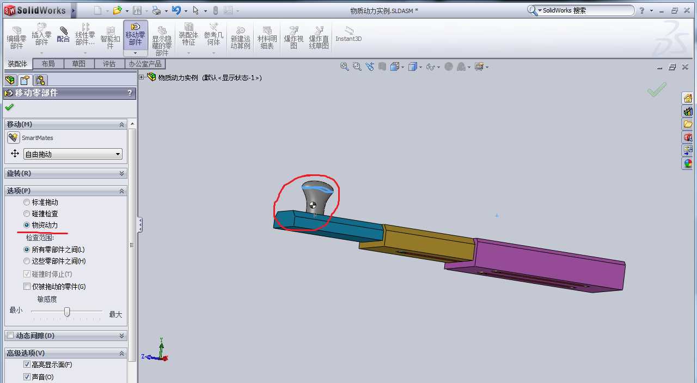Viewport: 697px width, 383px height.
Task: Click the SolidWorks logo menu arrow
Action: tap(74, 10)
